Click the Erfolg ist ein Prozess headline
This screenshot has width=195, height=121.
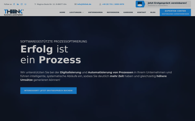pyautogui.click(x=51, y=55)
